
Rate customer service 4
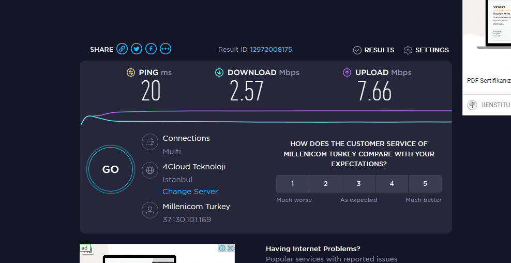pyautogui.click(x=392, y=184)
